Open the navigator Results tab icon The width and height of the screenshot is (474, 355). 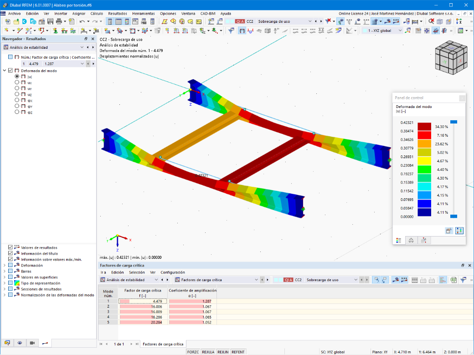(x=45, y=343)
